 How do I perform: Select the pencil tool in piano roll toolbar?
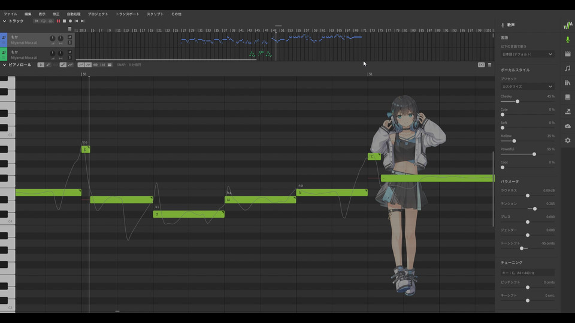[48, 65]
